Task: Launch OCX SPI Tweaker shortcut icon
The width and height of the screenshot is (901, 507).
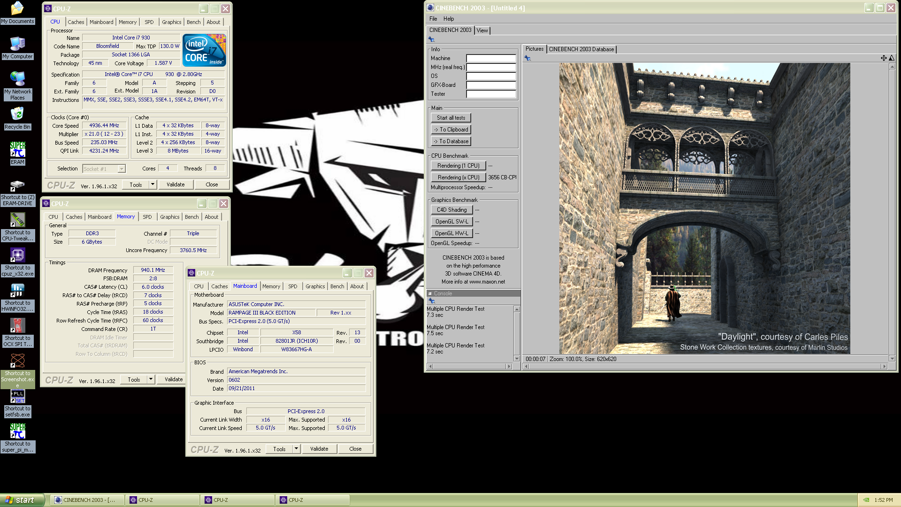Action: tap(17, 333)
